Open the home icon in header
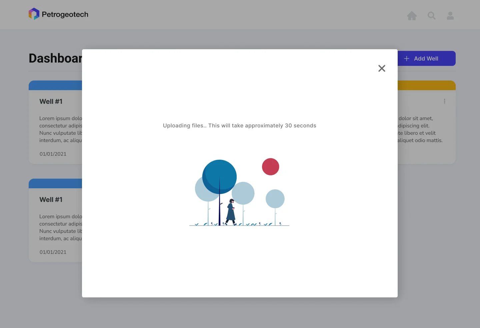Viewport: 480px width, 328px height. point(412,16)
